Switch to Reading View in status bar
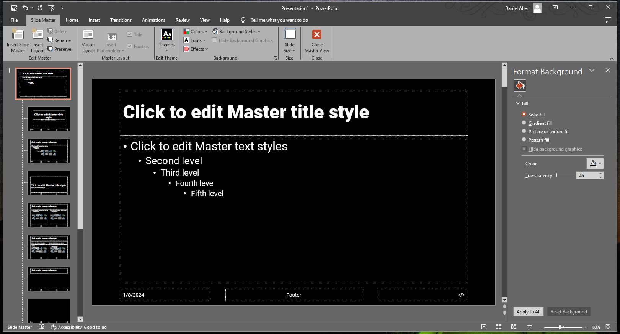The height and width of the screenshot is (334, 620). pyautogui.click(x=514, y=327)
